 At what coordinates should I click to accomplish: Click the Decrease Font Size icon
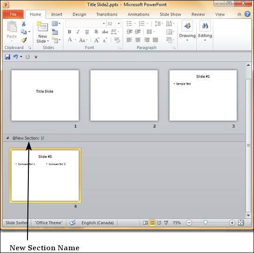[105, 40]
